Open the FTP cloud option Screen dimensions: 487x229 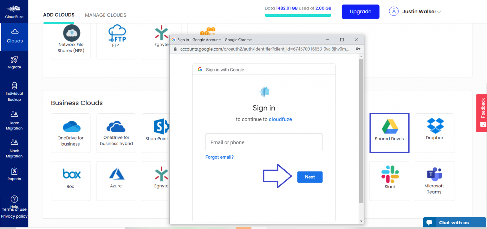[116, 38]
